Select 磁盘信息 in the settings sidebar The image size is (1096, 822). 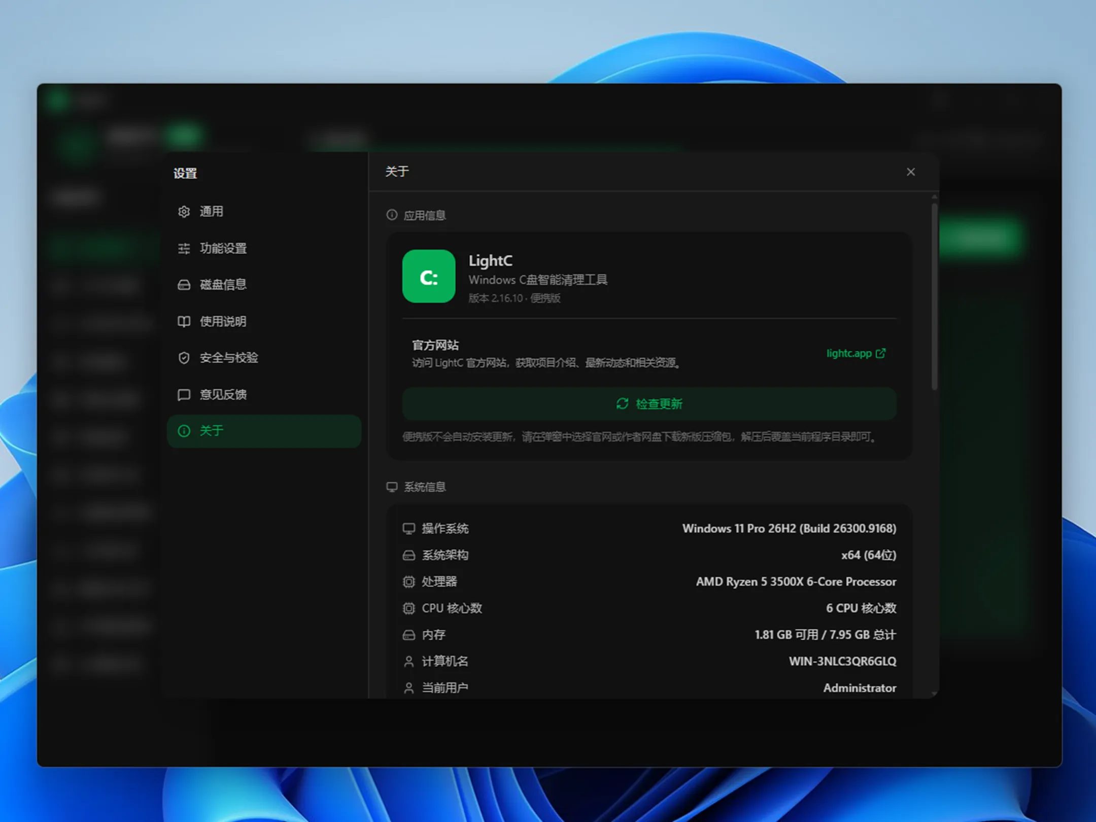[264, 285]
